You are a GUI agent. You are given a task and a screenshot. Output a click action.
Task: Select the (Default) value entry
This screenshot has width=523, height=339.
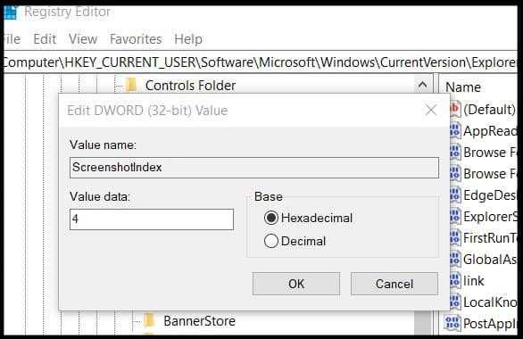click(x=489, y=110)
